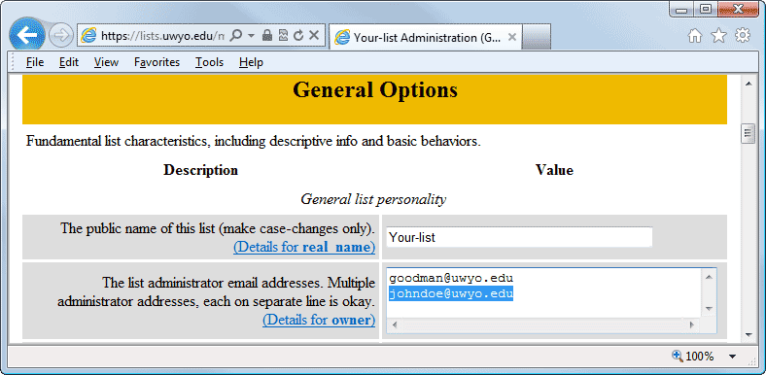Click the URL text in the address bar
The width and height of the screenshot is (766, 375).
click(162, 35)
